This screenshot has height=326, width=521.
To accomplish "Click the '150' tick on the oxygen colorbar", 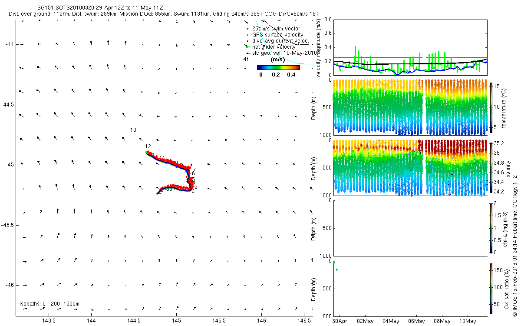I will tap(498, 270).
